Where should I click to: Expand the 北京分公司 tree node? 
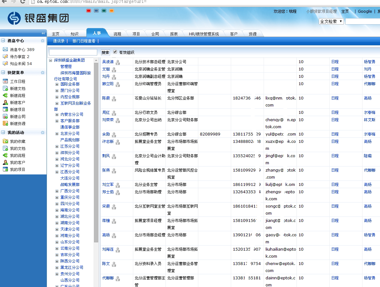57,134
